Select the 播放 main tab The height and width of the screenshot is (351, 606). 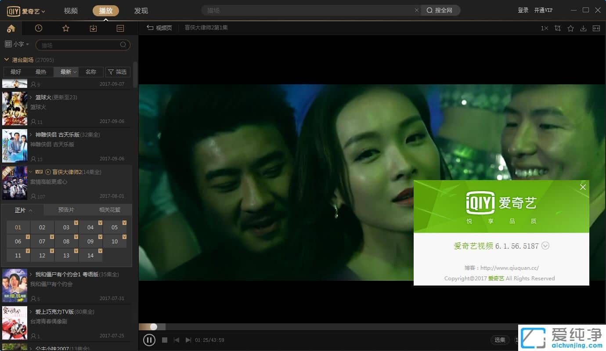tap(106, 11)
